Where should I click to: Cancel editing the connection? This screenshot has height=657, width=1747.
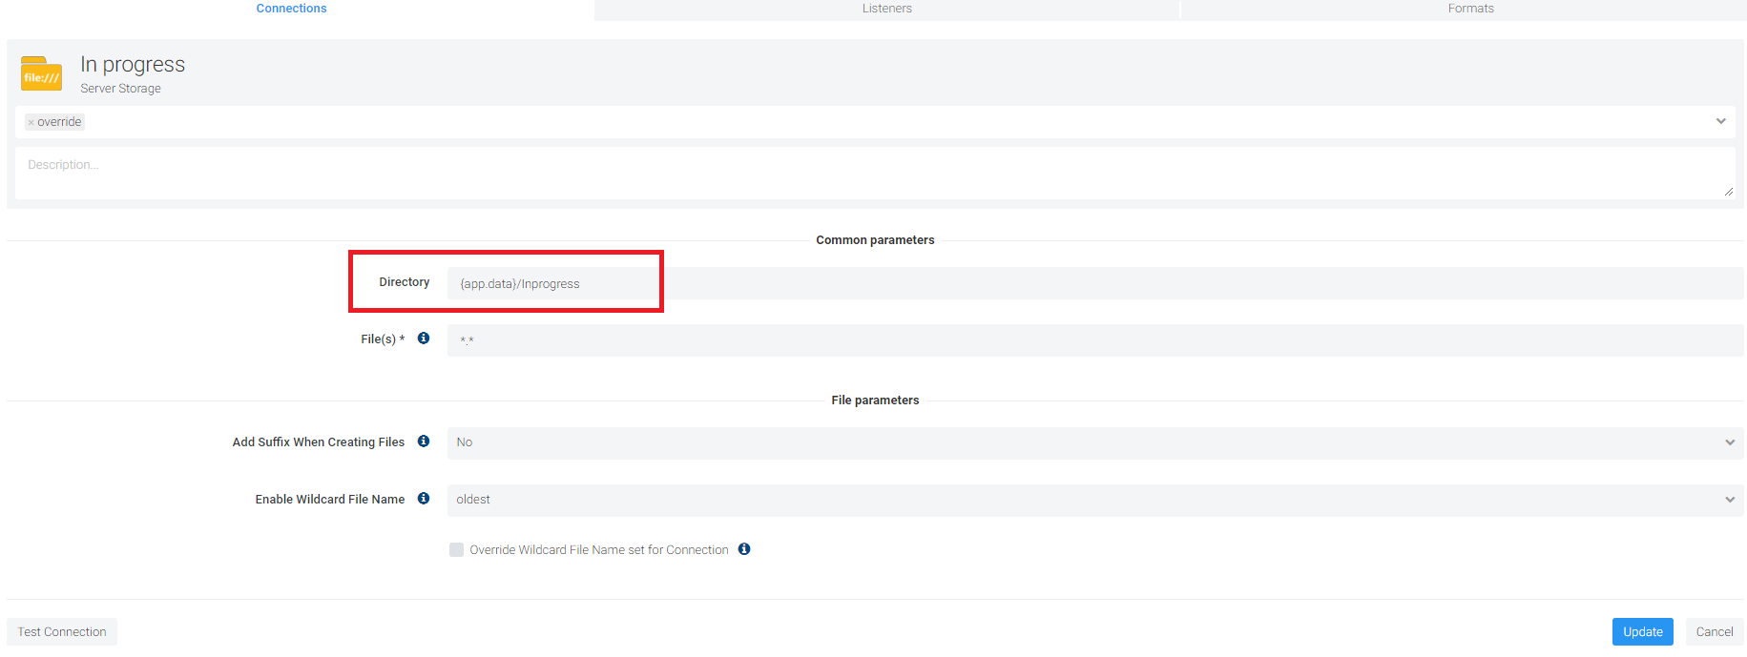tap(1714, 632)
